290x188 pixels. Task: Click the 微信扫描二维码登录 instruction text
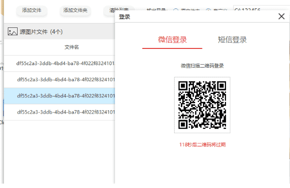click(x=202, y=66)
